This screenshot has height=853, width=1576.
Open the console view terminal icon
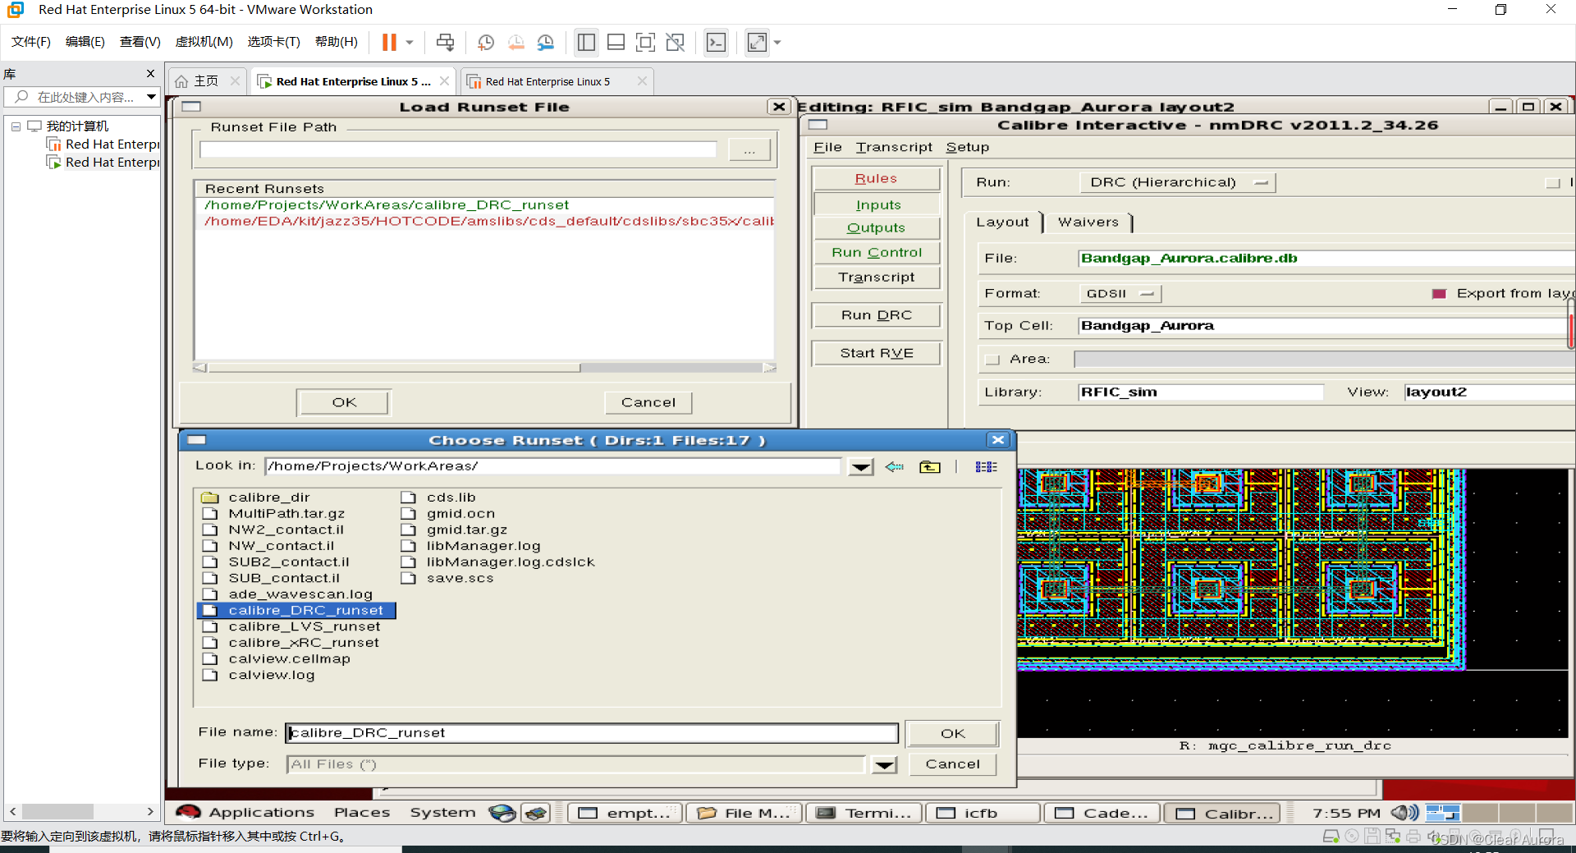click(716, 42)
